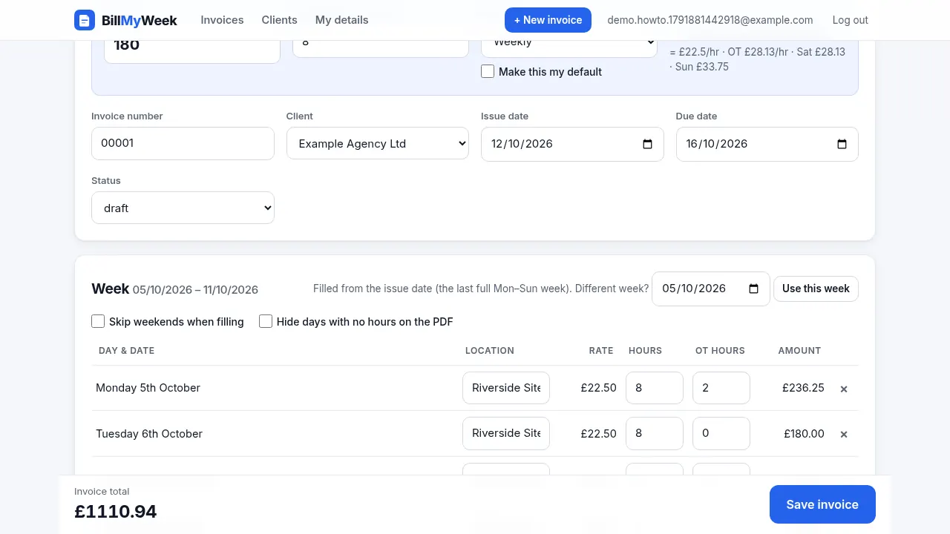
Task: Click the £180.00 amount for Tuesday
Action: [804, 434]
